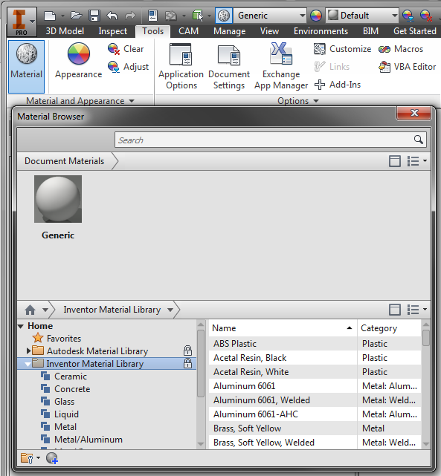Launch the VBA Editor
This screenshot has width=441, height=476.
(407, 67)
